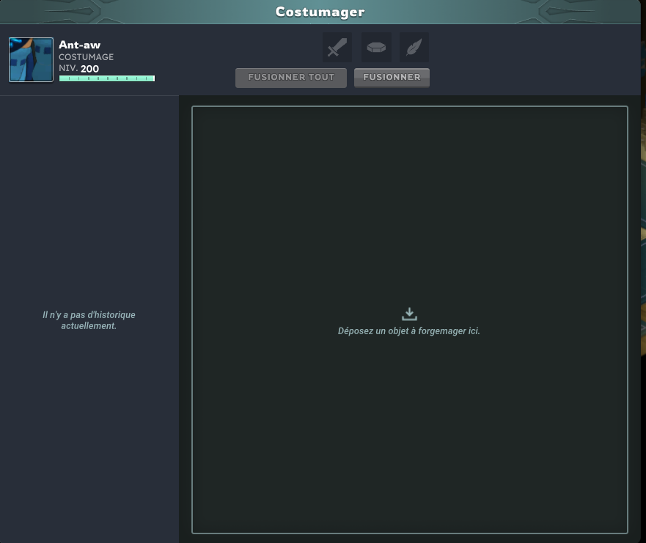Click the Costumage experience progress bar
646x543 pixels.
pos(107,78)
